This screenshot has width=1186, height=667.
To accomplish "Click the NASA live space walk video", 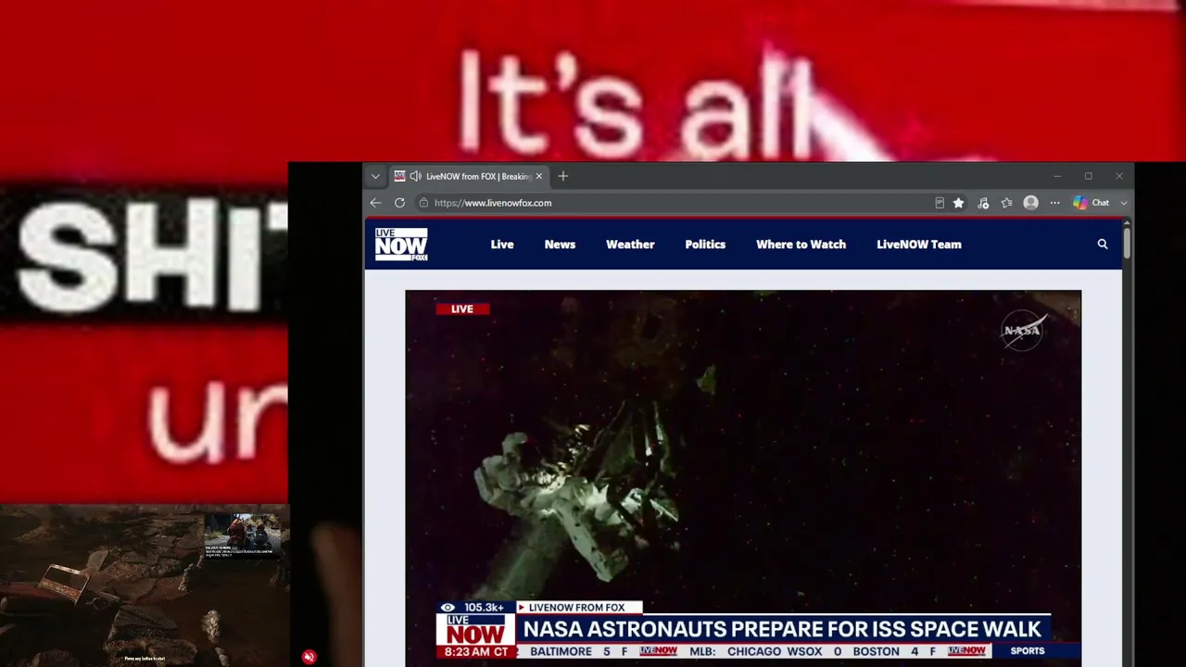I will (743, 477).
